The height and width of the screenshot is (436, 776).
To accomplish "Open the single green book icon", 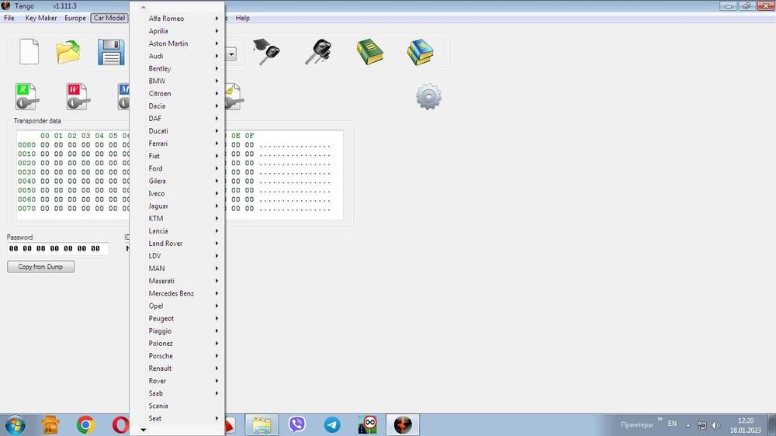I will [369, 52].
